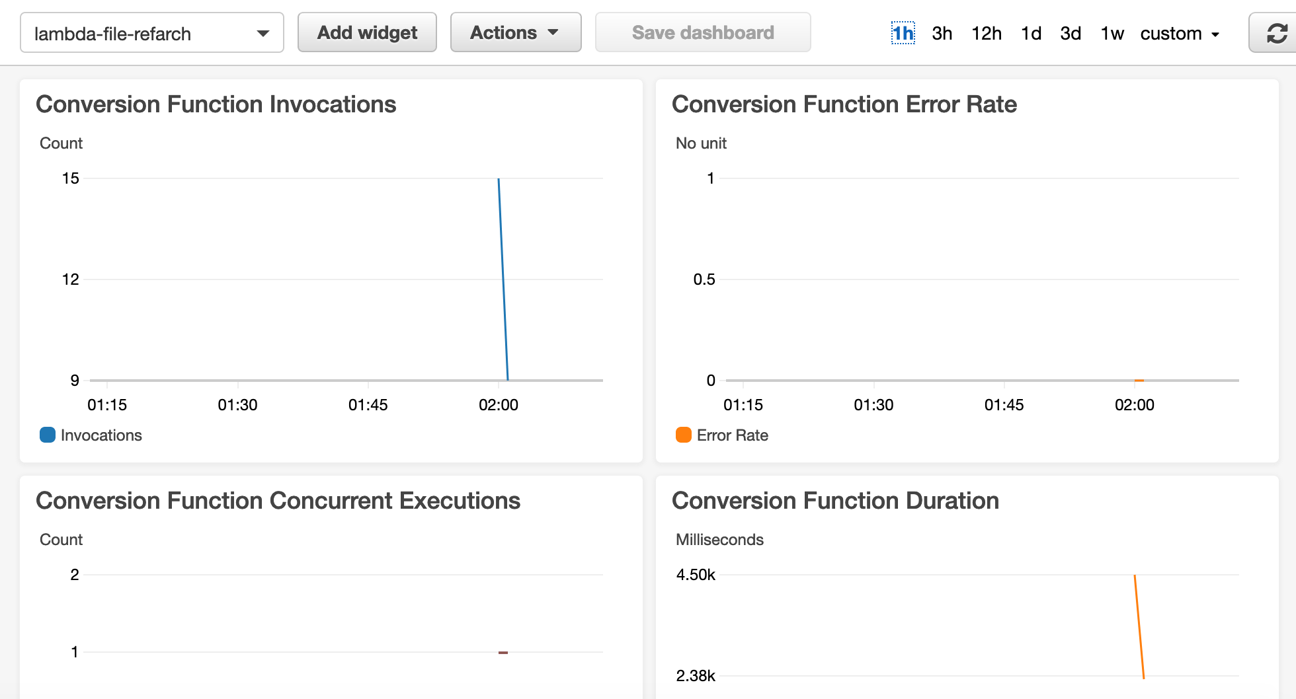Screen dimensions: 1296x699
Task: Open the Actions menu
Action: [515, 32]
